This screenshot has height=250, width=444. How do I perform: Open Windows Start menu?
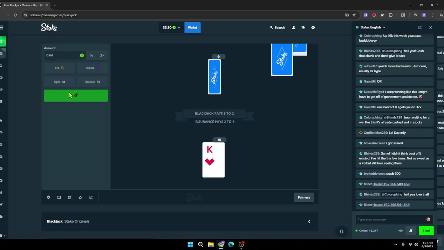point(190,244)
